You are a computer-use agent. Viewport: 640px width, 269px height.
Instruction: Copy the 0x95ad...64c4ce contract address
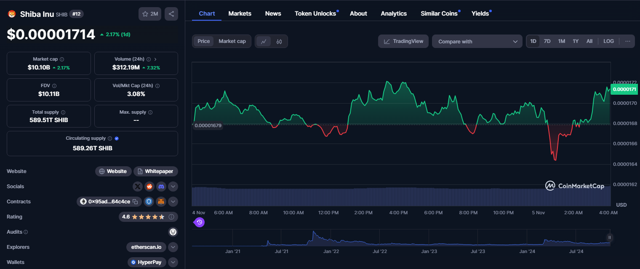click(x=135, y=202)
